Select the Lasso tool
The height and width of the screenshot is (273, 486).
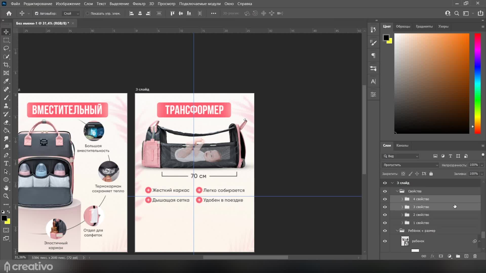(x=6, y=48)
